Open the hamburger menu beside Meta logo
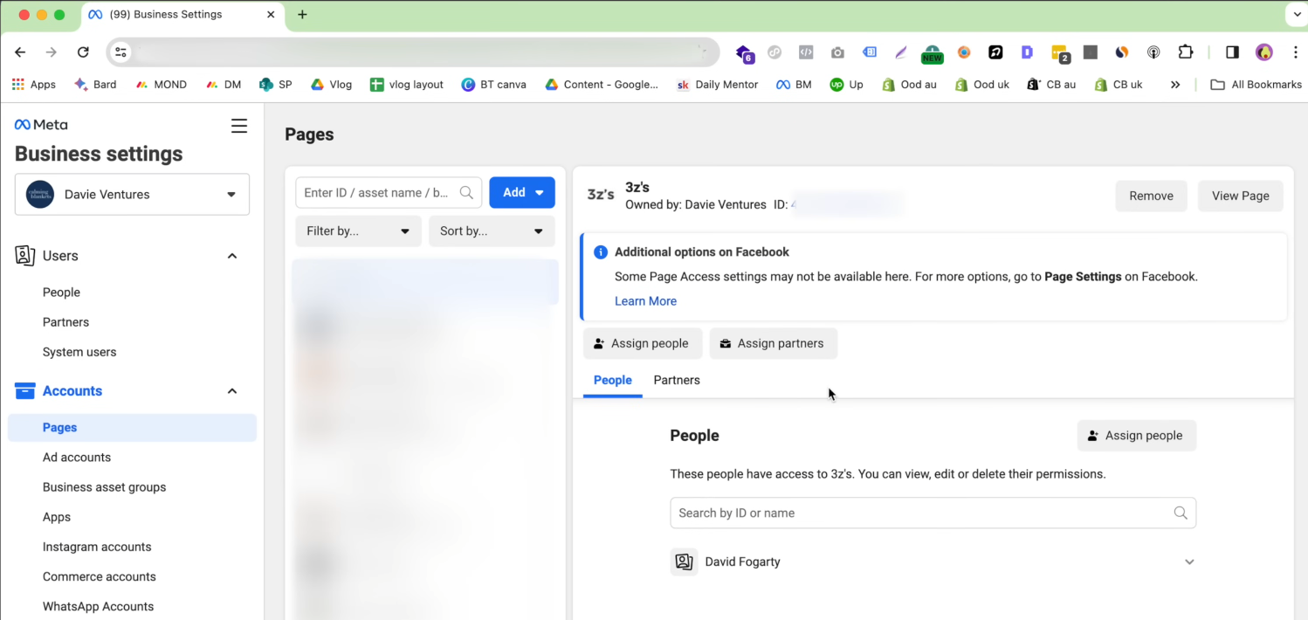Image resolution: width=1308 pixels, height=620 pixels. 238,126
